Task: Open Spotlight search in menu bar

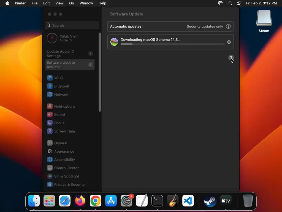Action: coord(230,3)
